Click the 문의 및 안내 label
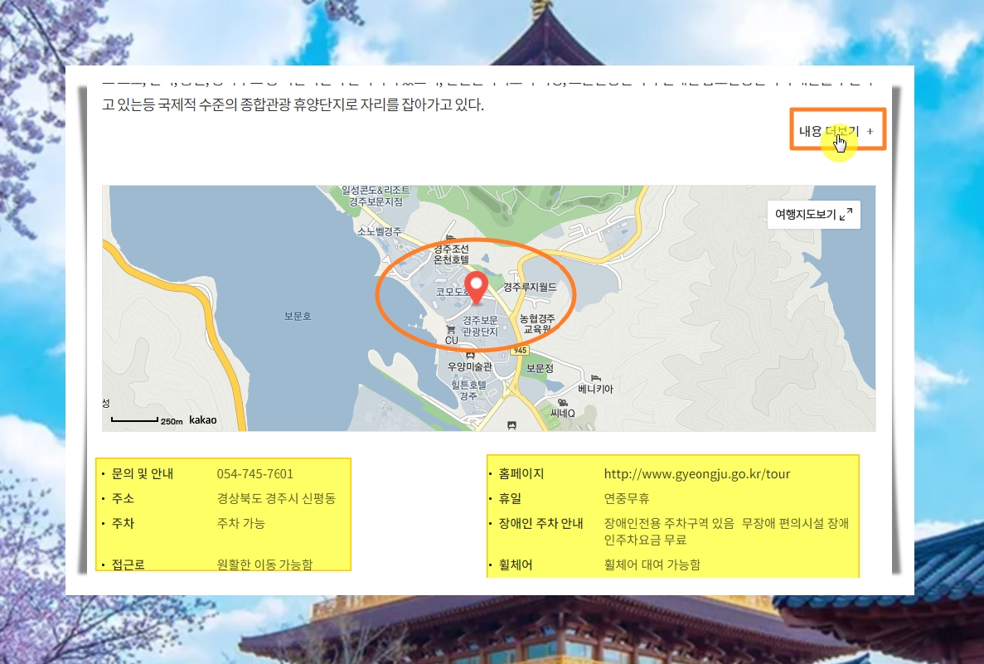 point(143,474)
